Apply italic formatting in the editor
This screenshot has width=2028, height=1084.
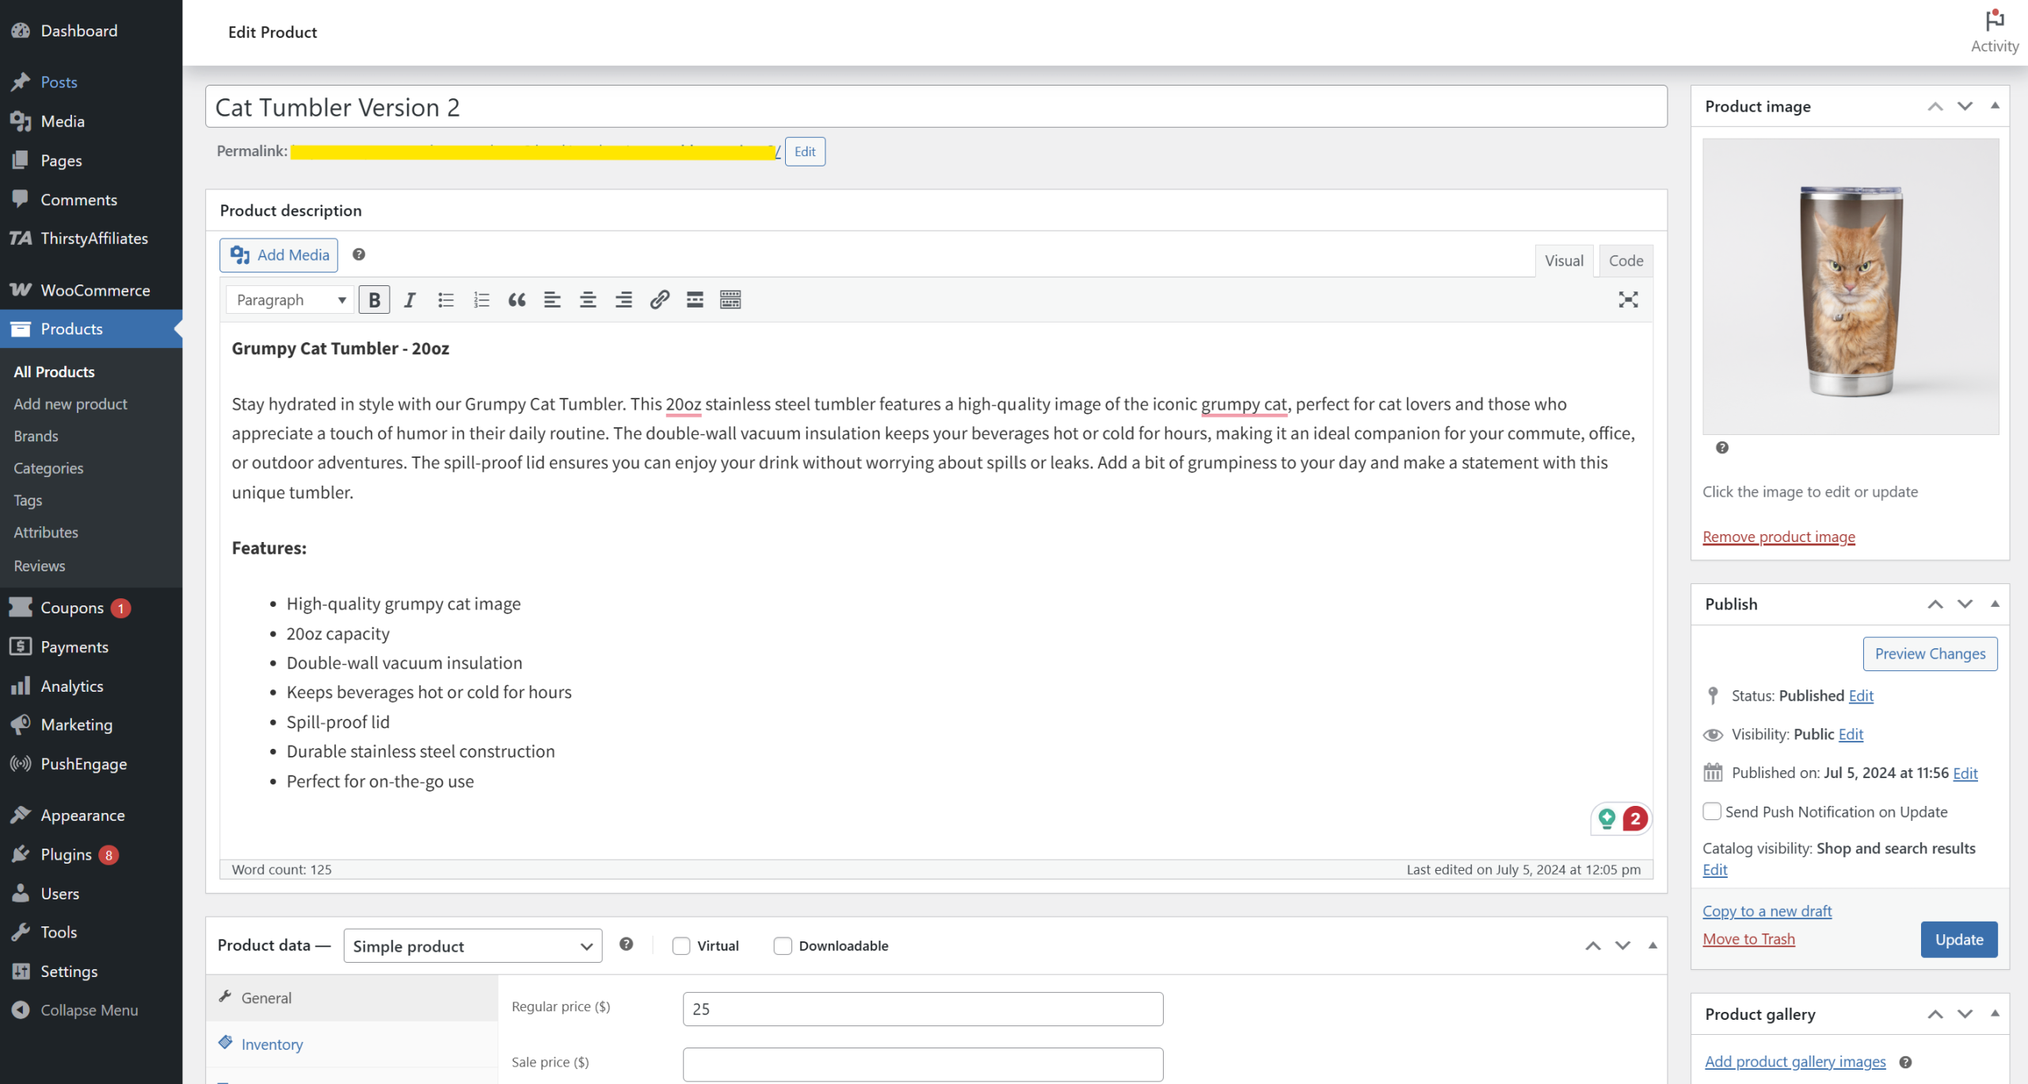tap(410, 300)
